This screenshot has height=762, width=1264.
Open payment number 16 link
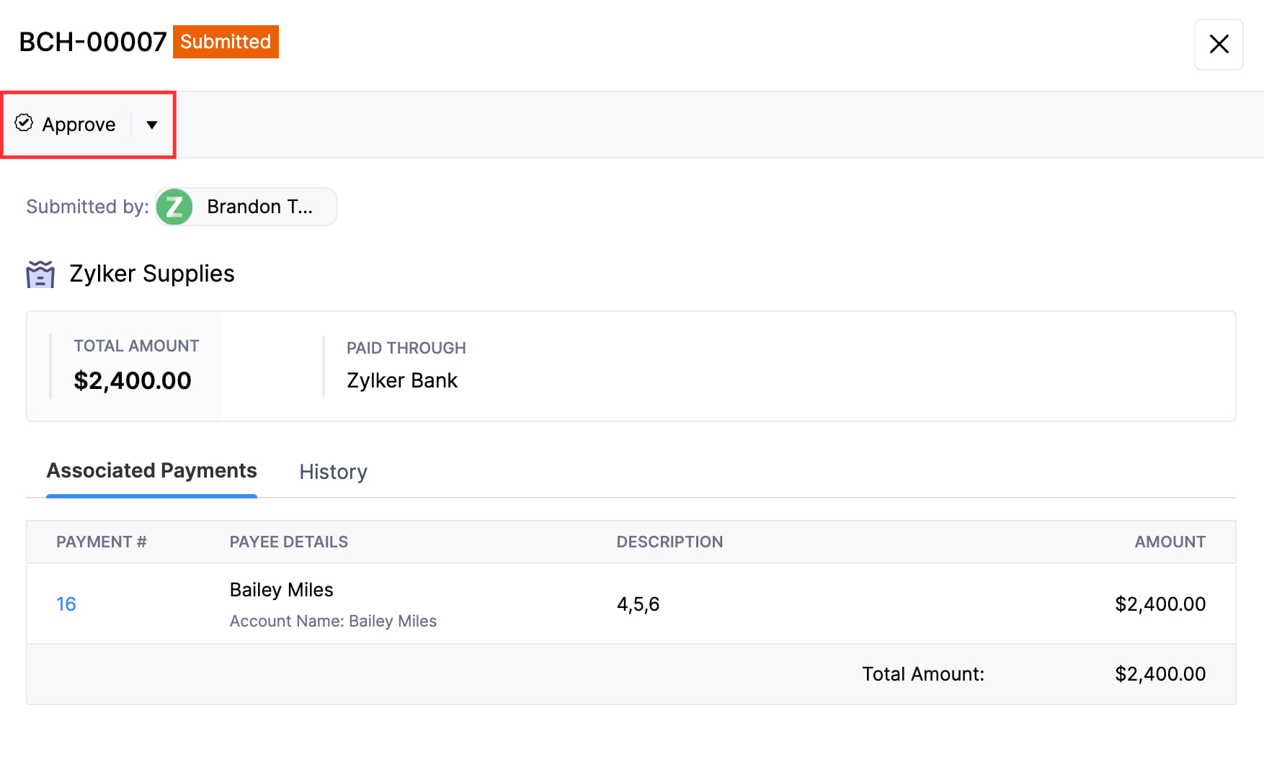point(66,604)
